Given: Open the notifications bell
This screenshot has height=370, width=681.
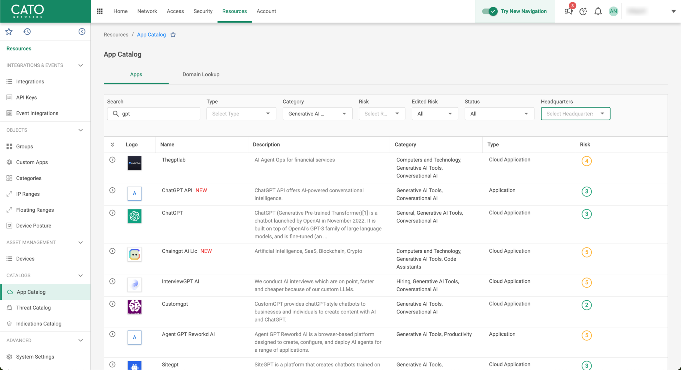Looking at the screenshot, I should pos(598,11).
